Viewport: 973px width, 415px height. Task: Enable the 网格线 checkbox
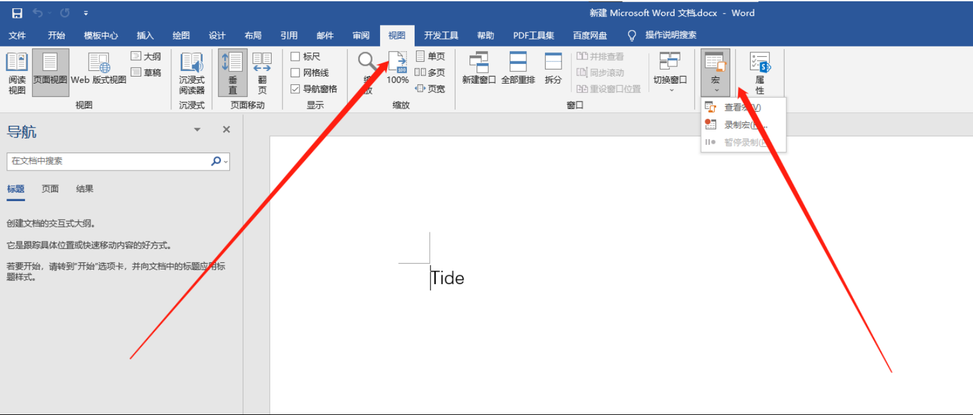[295, 72]
